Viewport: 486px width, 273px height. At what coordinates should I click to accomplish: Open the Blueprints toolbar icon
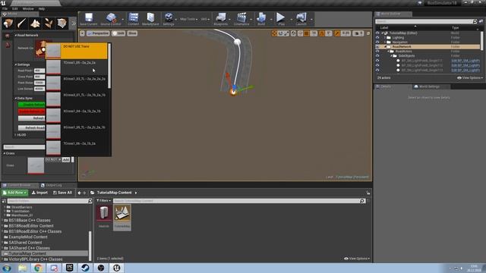point(221,19)
